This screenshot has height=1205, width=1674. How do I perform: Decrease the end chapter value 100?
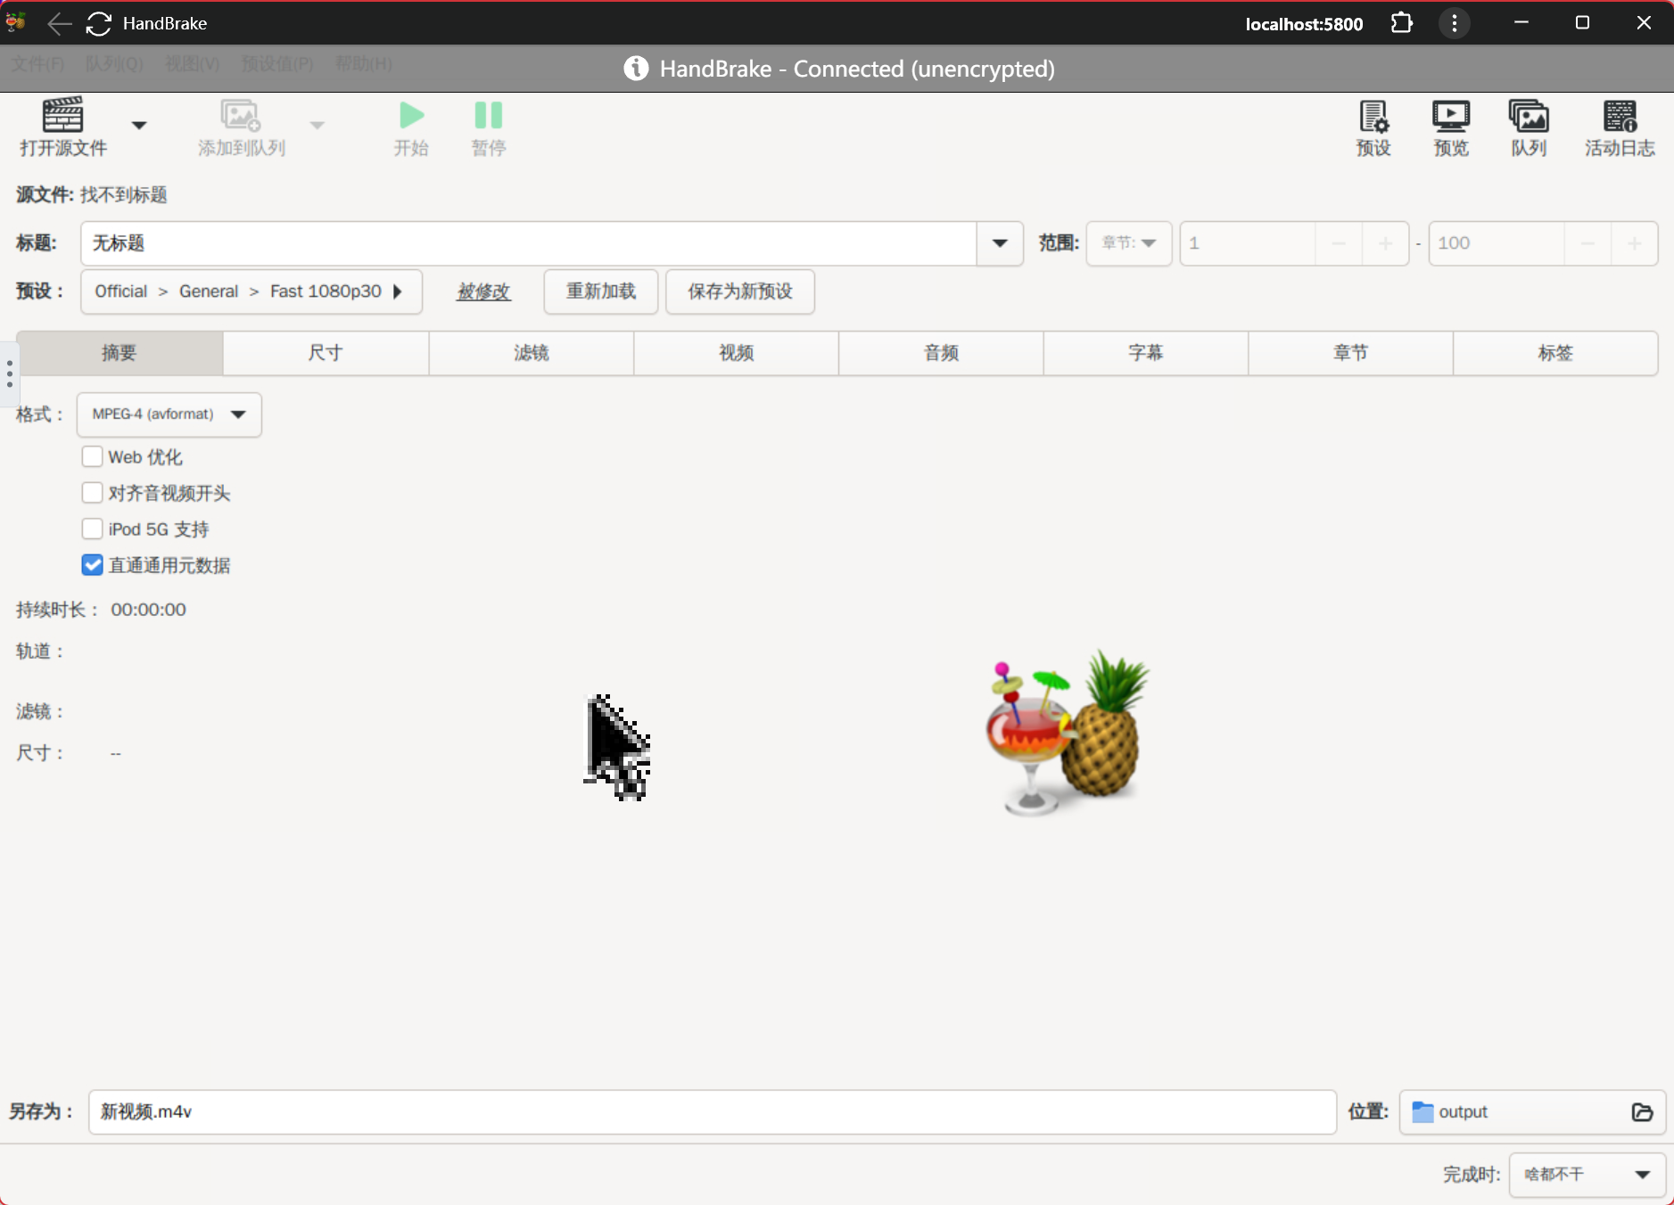point(1587,243)
